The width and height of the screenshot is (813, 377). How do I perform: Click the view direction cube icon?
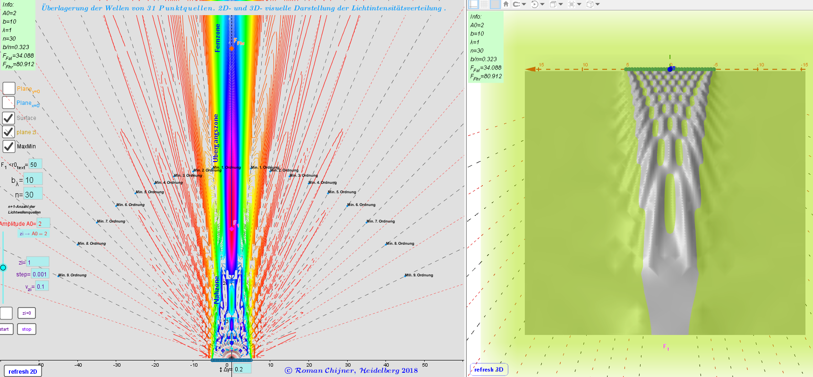(x=553, y=4)
